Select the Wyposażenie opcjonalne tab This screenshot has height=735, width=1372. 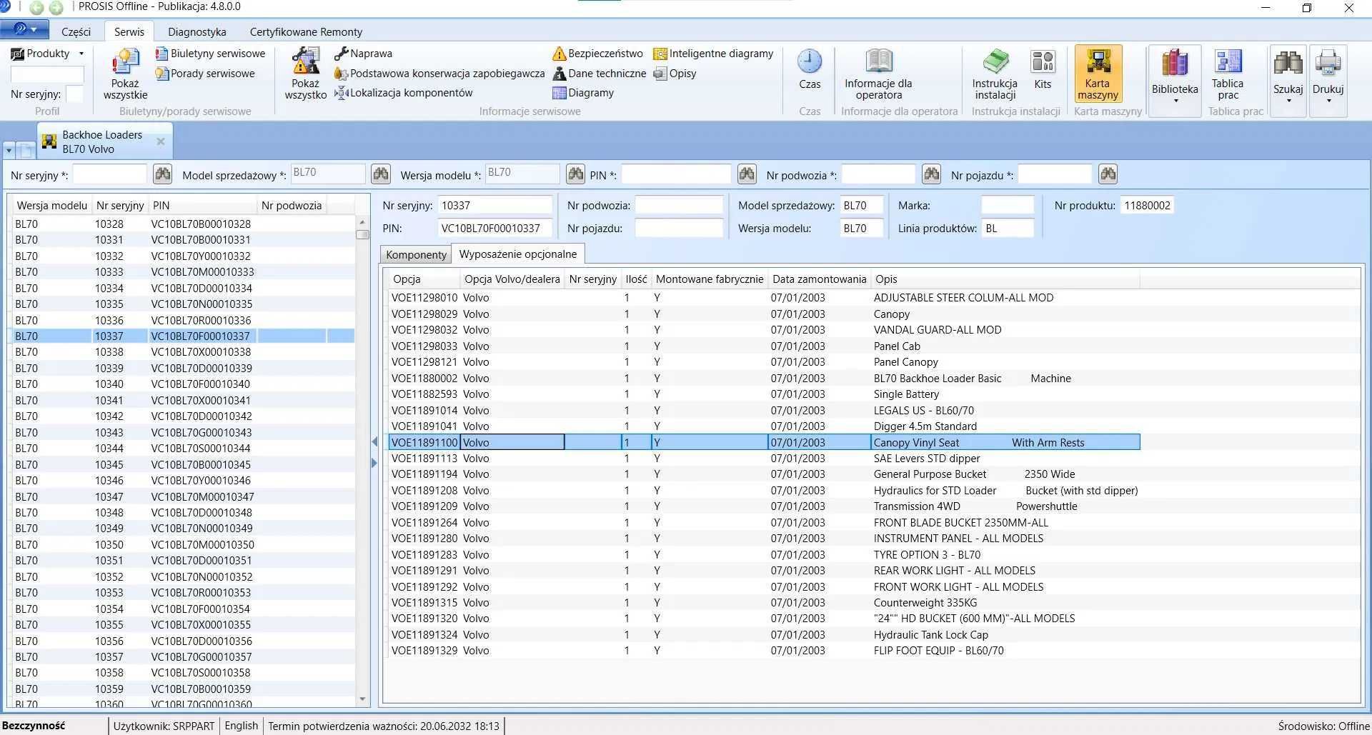518,254
